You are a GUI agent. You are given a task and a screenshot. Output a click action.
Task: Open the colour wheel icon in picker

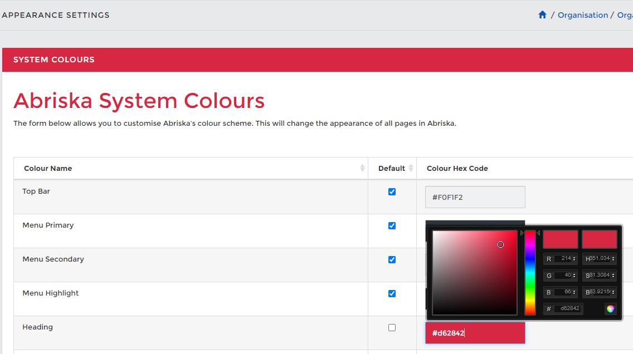click(x=610, y=309)
